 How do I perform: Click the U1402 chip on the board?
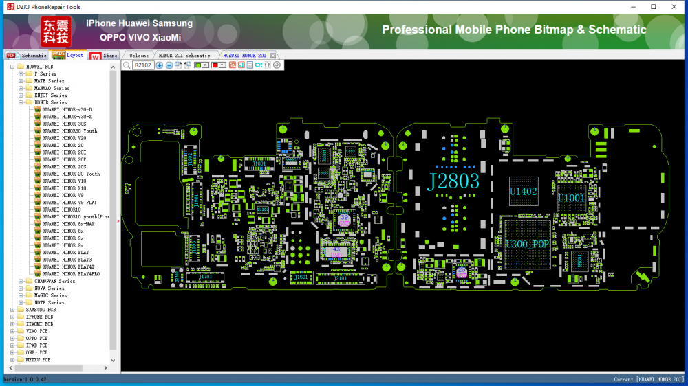click(523, 192)
